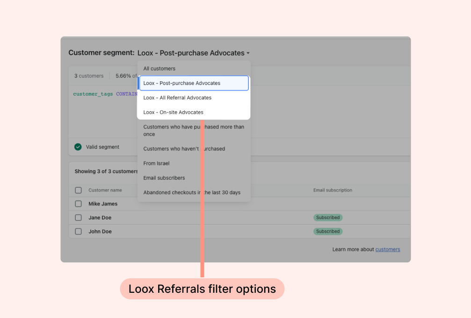Viewport: 471px width, 318px height.
Task: Click Jane Doe's Subscribed badge
Action: pos(328,218)
